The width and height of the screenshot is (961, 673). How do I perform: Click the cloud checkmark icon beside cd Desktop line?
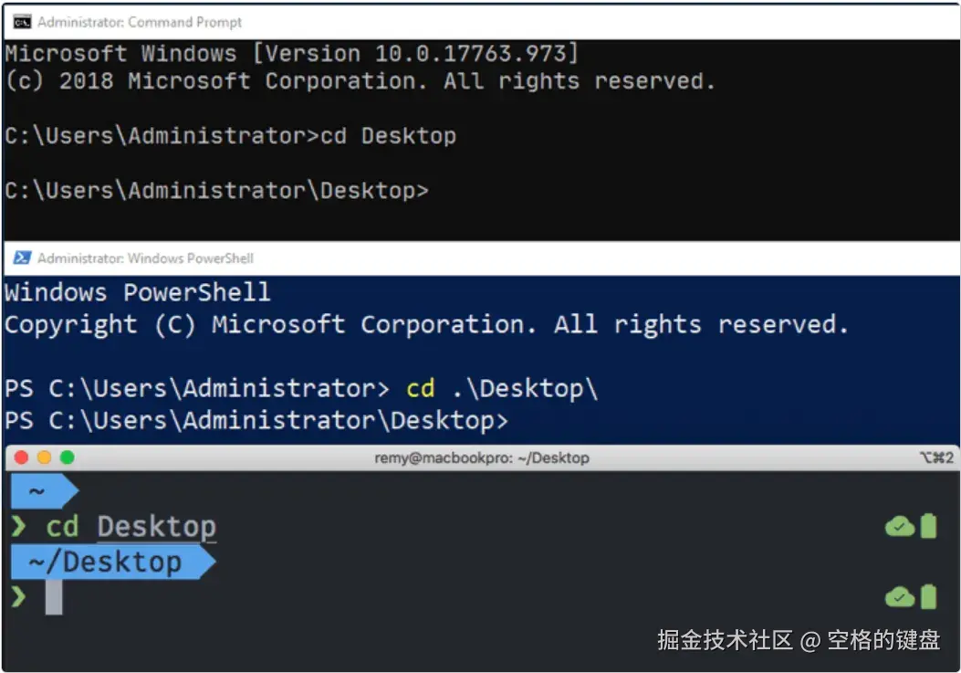(x=900, y=526)
